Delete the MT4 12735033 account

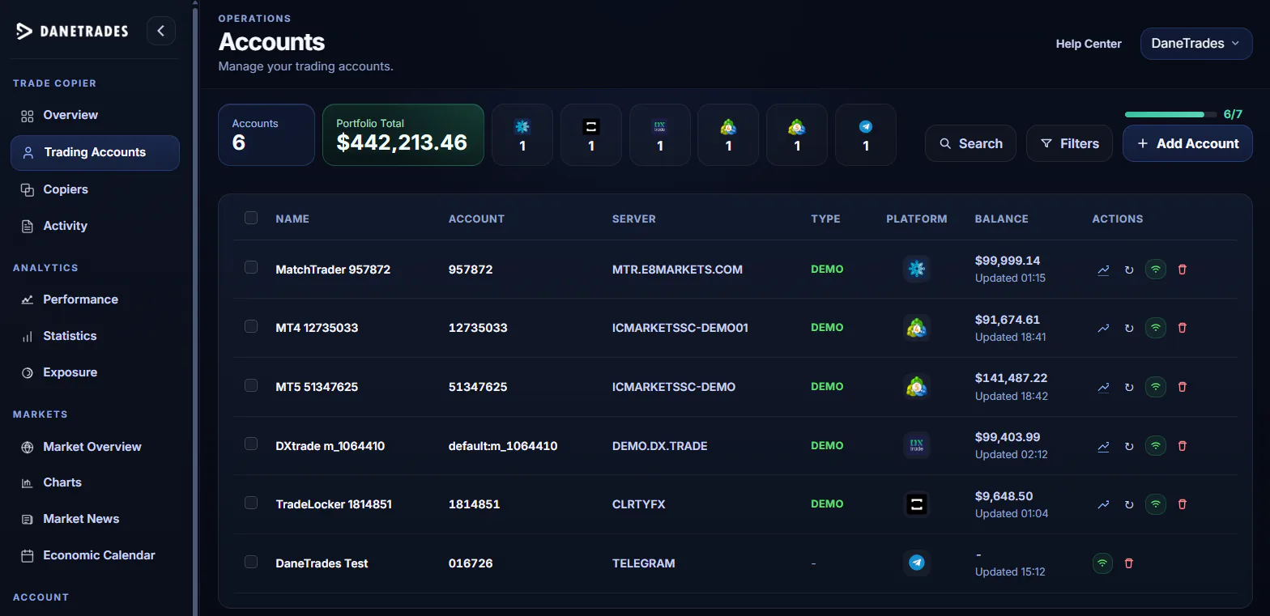tap(1182, 328)
